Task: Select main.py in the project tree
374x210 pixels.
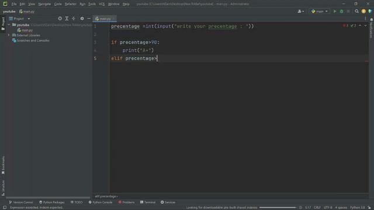Action: 25,30
